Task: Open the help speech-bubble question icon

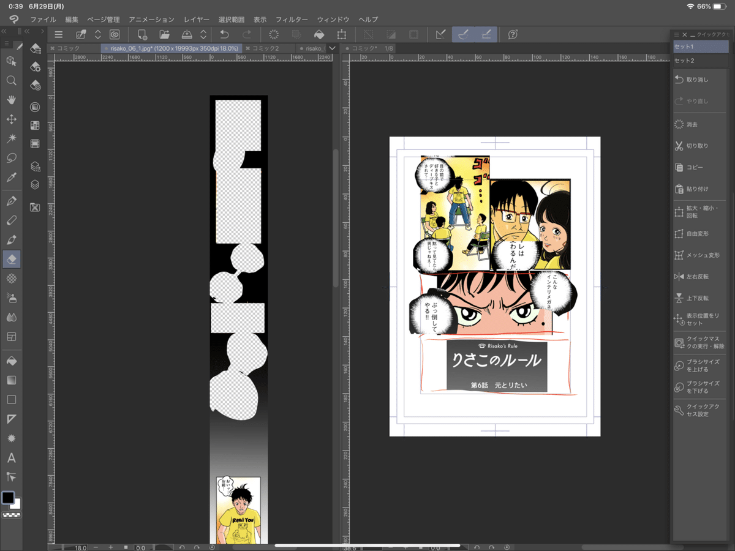Action: click(x=513, y=35)
